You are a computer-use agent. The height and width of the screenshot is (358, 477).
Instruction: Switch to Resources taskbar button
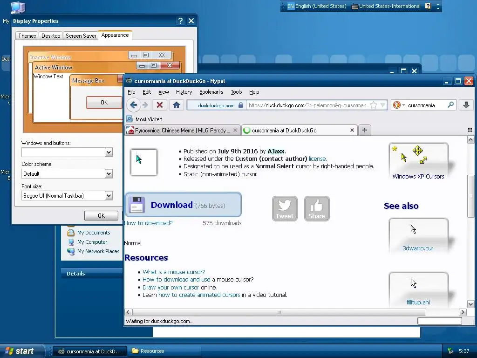(164, 351)
